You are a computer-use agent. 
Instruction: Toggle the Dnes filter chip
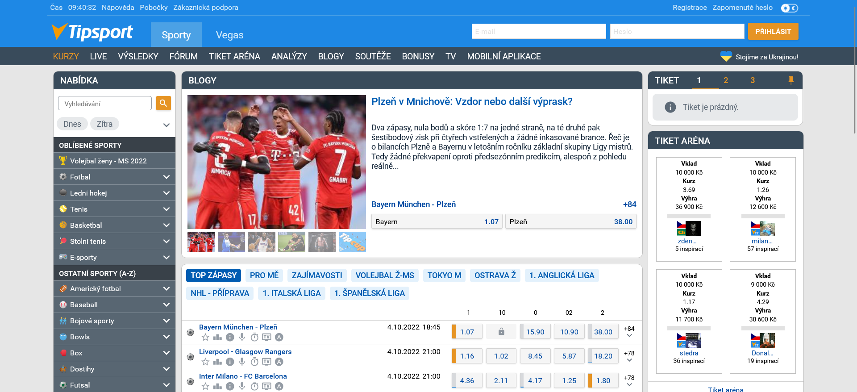pyautogui.click(x=72, y=124)
